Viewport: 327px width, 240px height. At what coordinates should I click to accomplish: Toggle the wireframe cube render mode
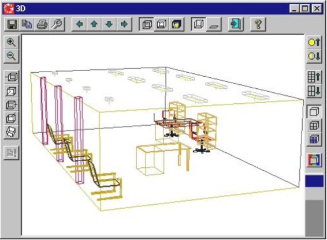tap(314, 112)
